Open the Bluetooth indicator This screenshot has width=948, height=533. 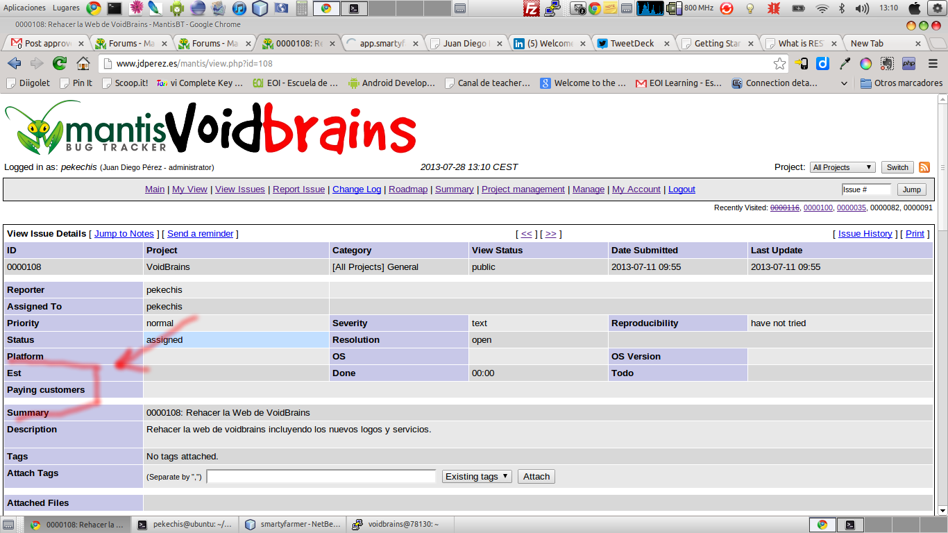(x=842, y=8)
